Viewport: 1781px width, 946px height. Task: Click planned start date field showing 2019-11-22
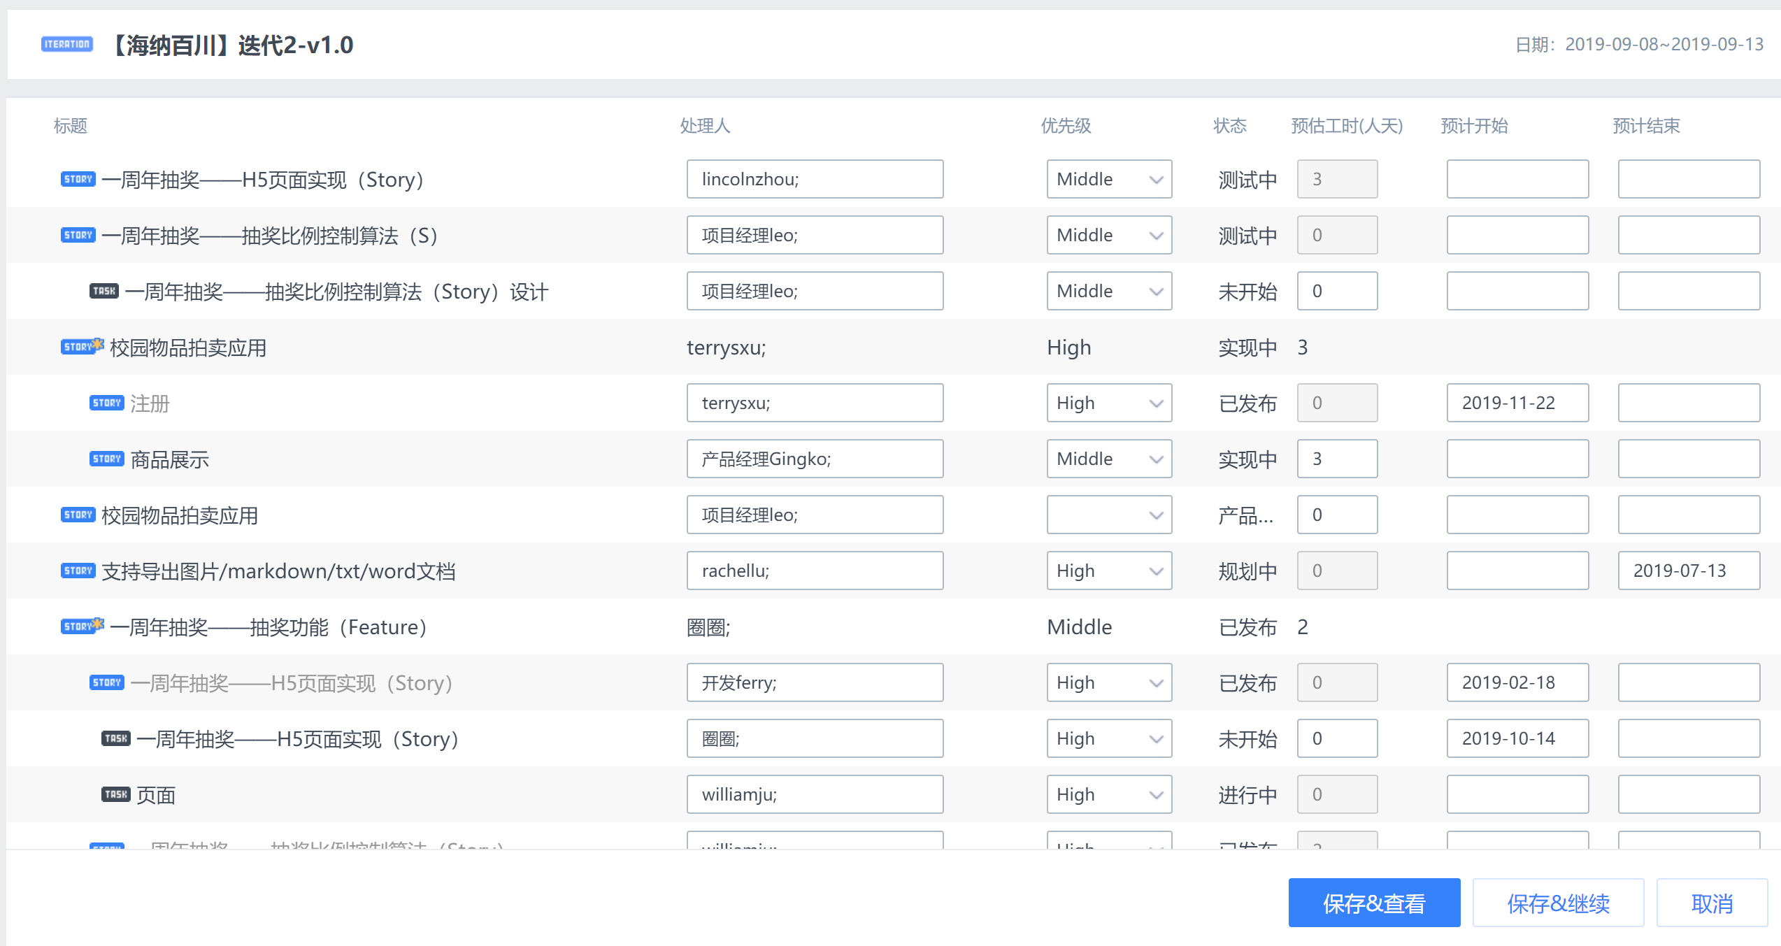click(1517, 403)
